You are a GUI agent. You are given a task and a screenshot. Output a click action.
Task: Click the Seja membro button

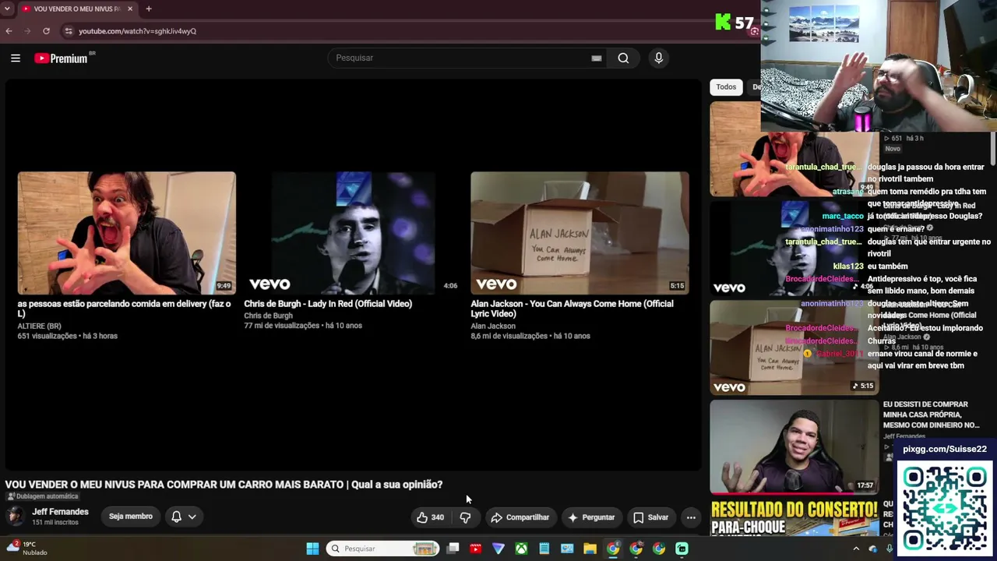tap(131, 517)
